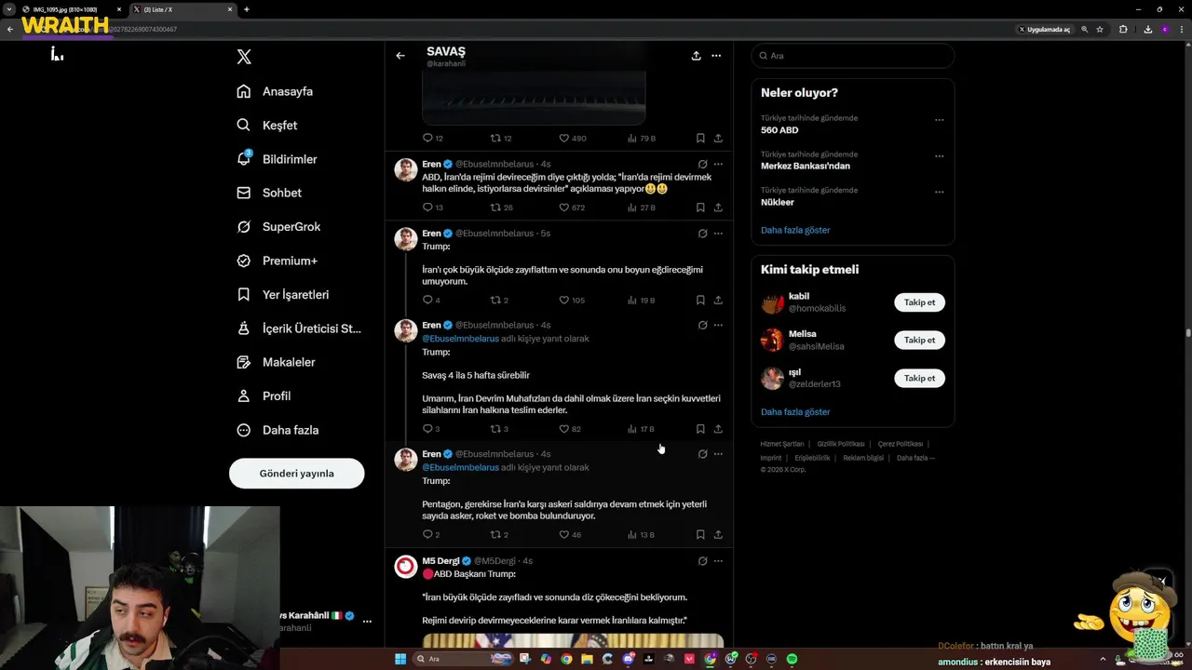Open more options for 560 ABD trend
Screen dimensions: 1192x670
[x=939, y=119]
